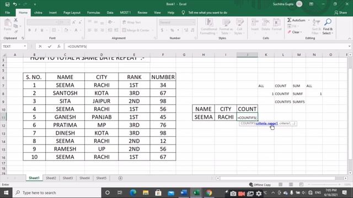The width and height of the screenshot is (353, 198).
Task: Click column header K
Action: 266,55
